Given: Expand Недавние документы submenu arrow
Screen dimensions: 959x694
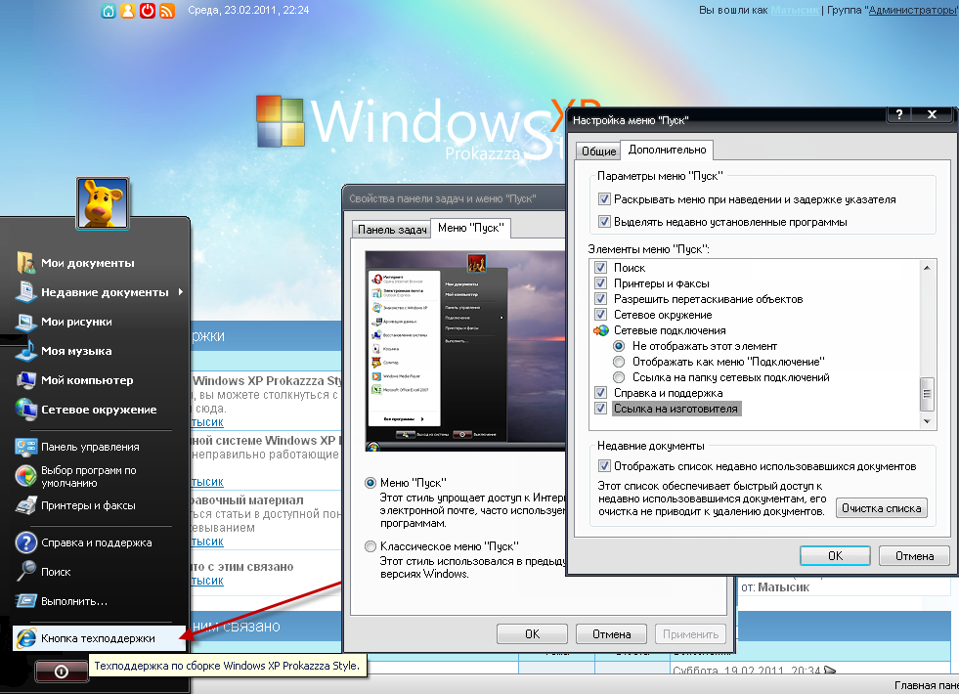Looking at the screenshot, I should click(181, 291).
